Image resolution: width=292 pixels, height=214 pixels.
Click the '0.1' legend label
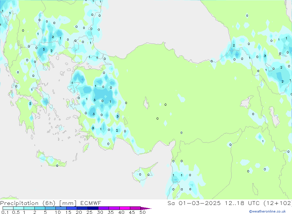click(x=5, y=212)
